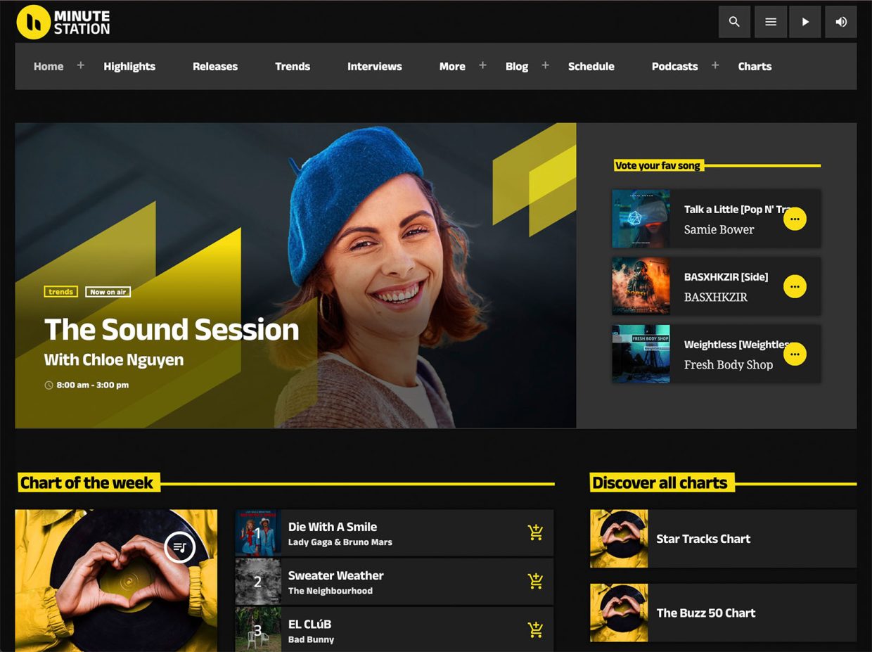Viewport: 872px width, 652px height.
Task: Open vote options for BASXHKZIR track
Action: click(x=795, y=286)
